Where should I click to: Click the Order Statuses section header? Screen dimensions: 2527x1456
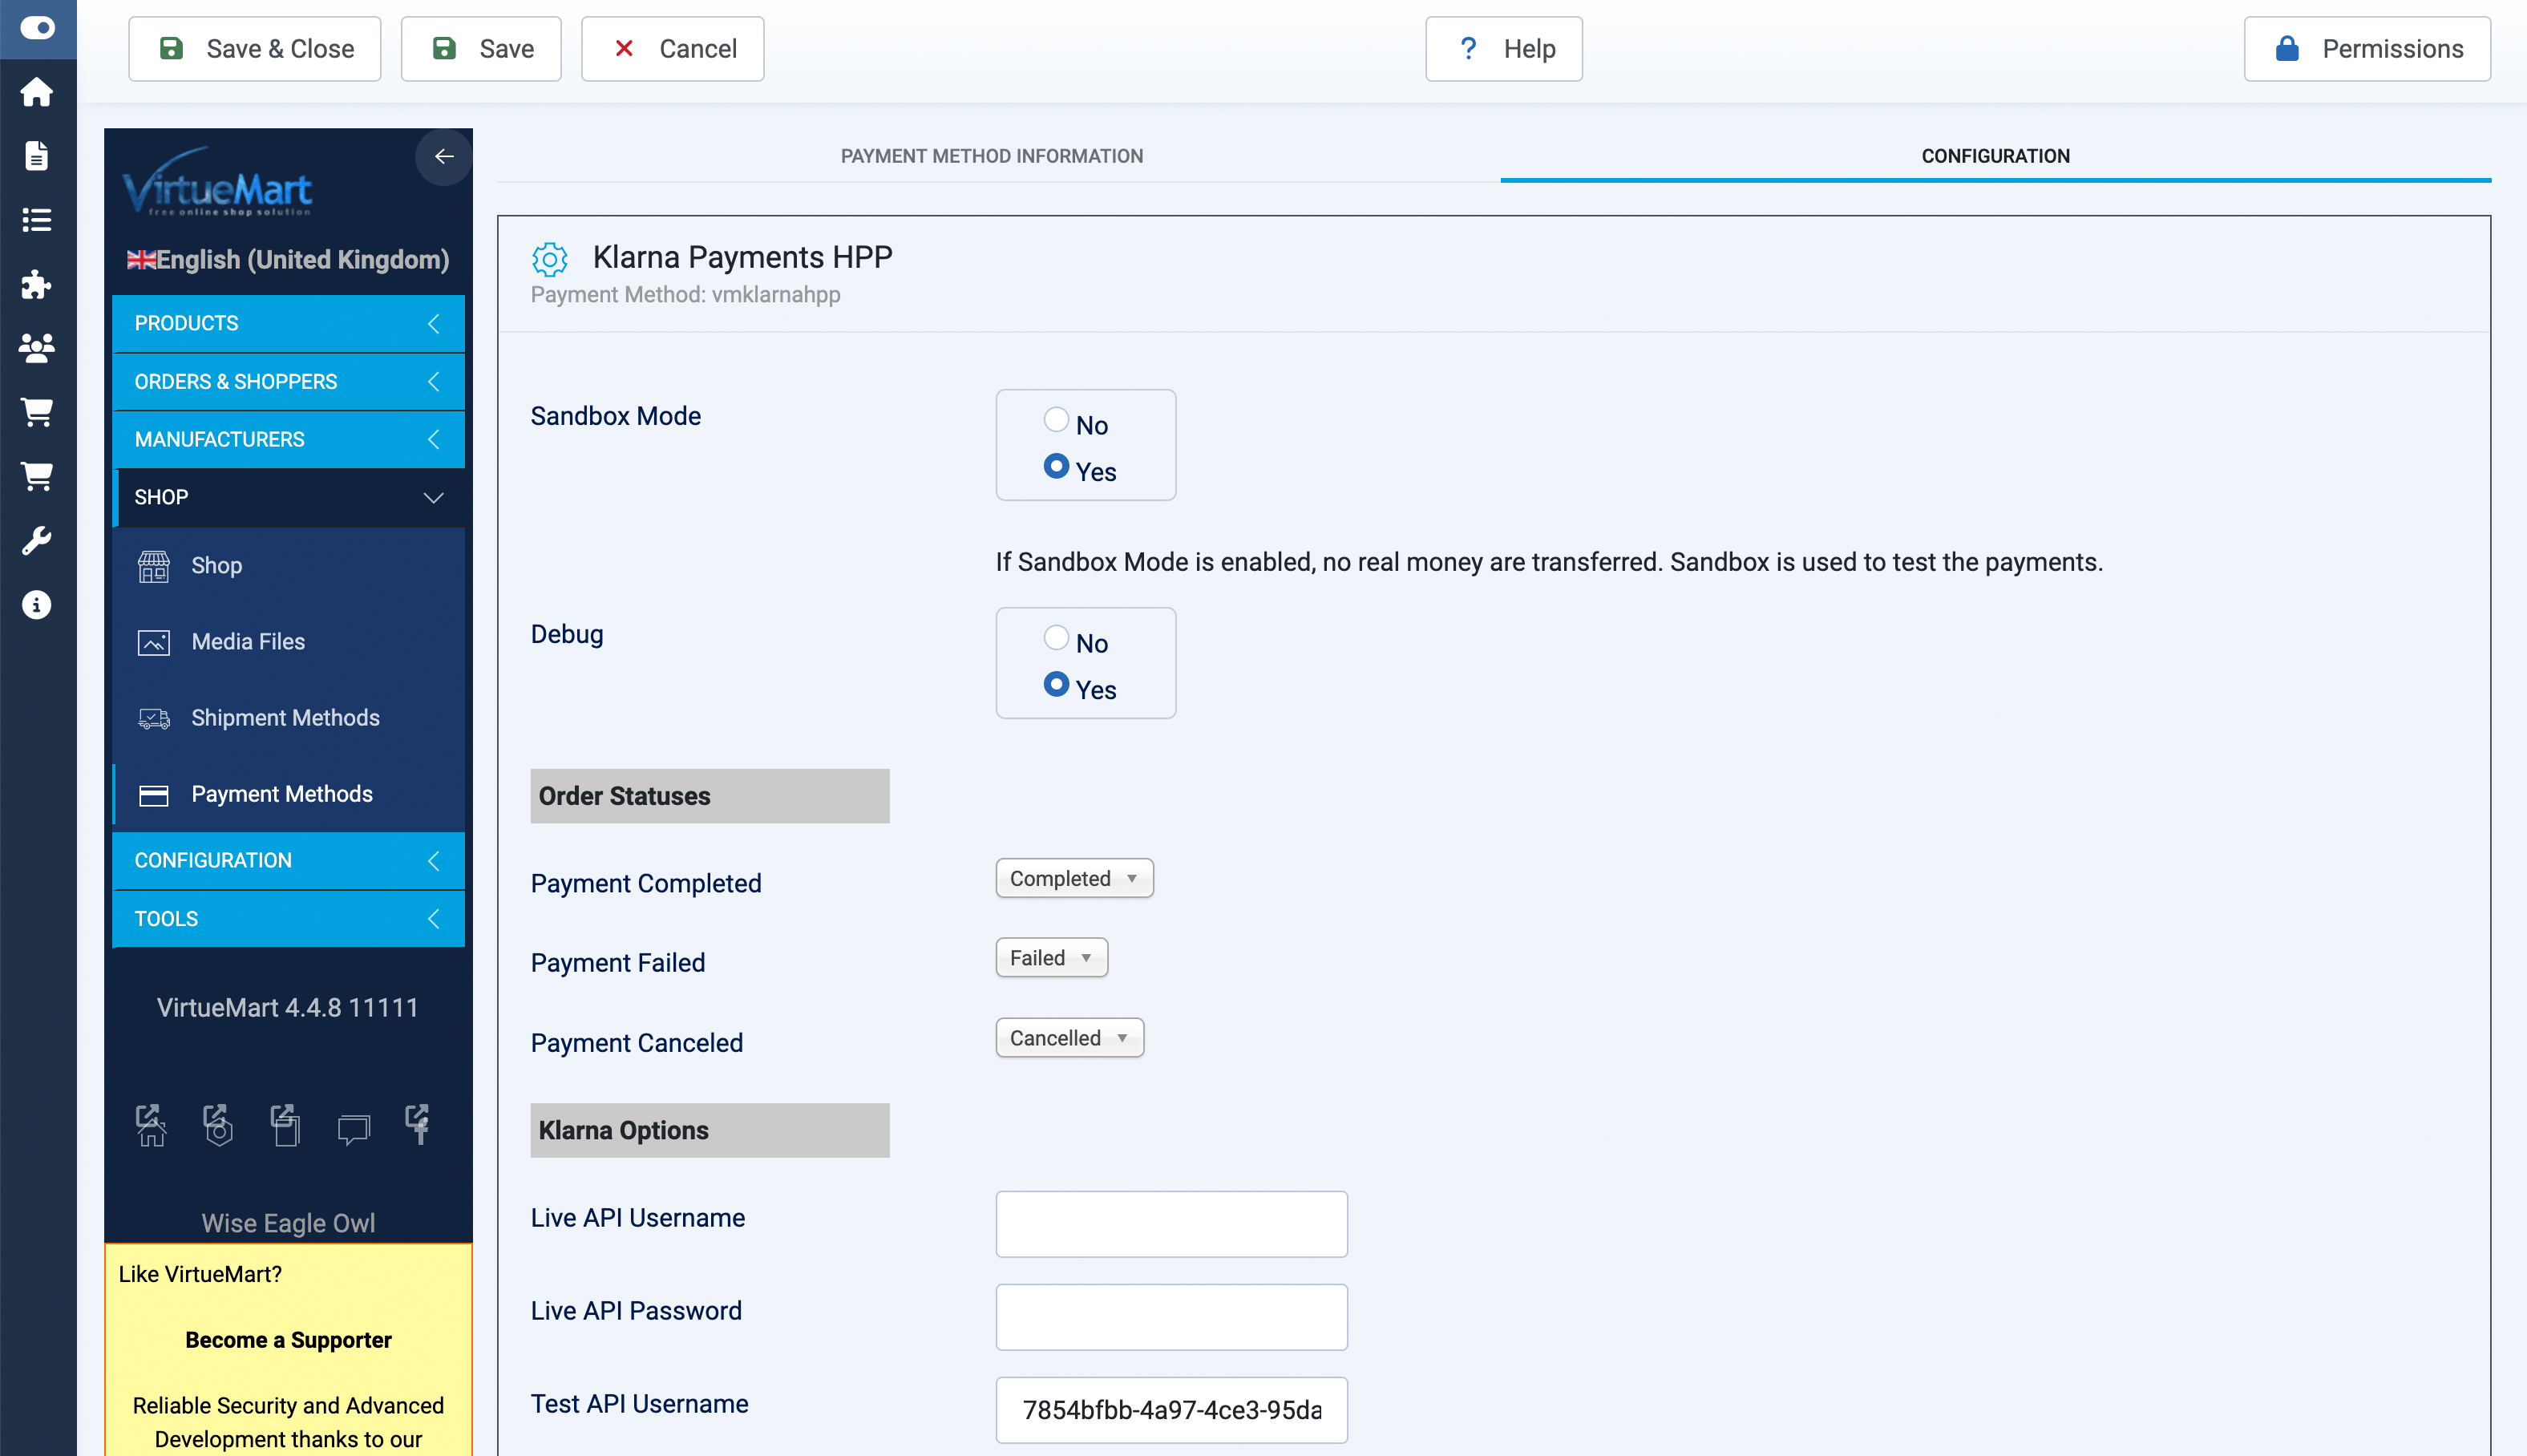coord(710,796)
